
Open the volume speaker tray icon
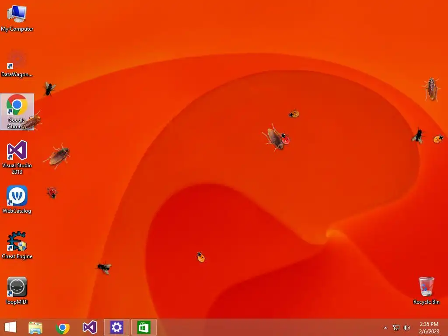click(406, 328)
